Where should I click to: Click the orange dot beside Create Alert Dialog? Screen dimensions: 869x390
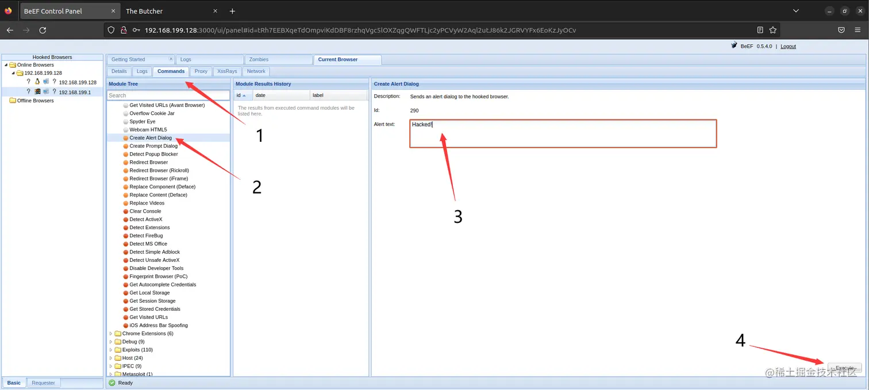pyautogui.click(x=125, y=138)
